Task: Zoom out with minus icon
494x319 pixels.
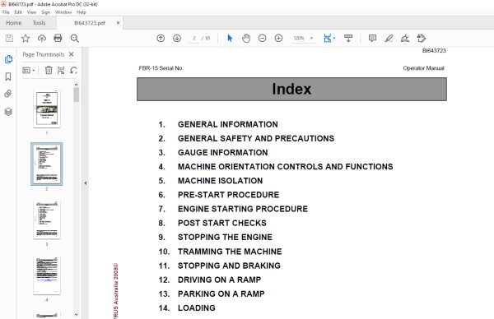Action: (262, 39)
